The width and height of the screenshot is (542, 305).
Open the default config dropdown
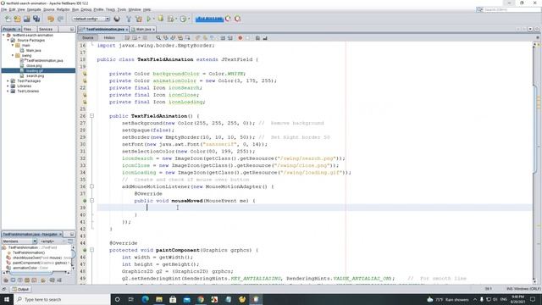(x=91, y=19)
